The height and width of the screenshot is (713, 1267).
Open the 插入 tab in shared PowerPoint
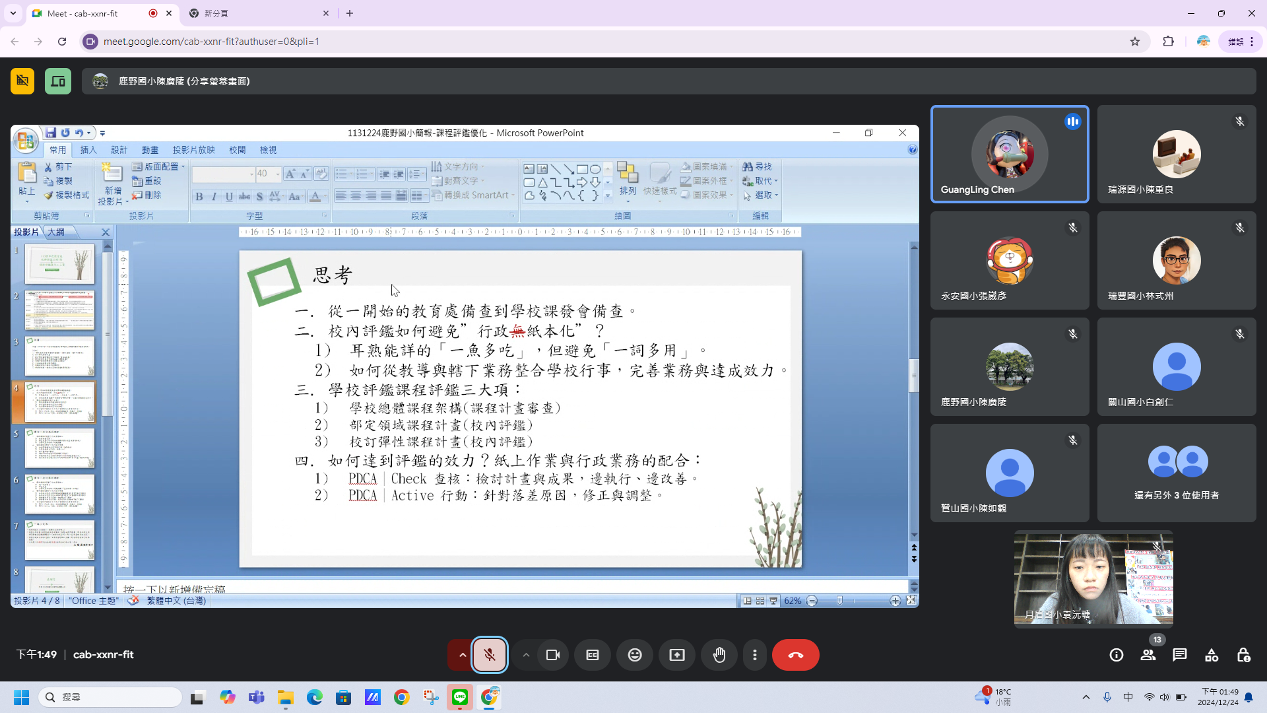pyautogui.click(x=88, y=150)
